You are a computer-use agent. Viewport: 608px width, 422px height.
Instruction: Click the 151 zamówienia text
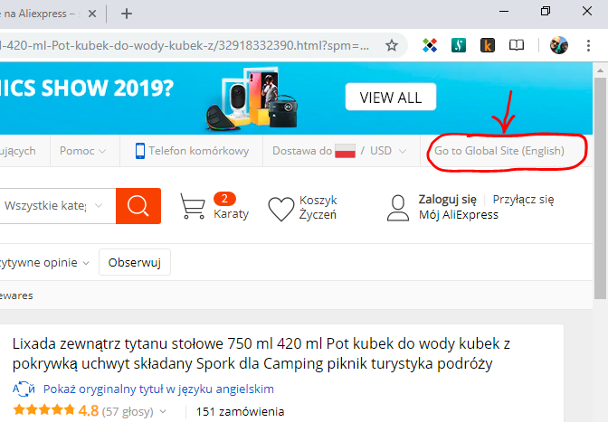tap(240, 411)
